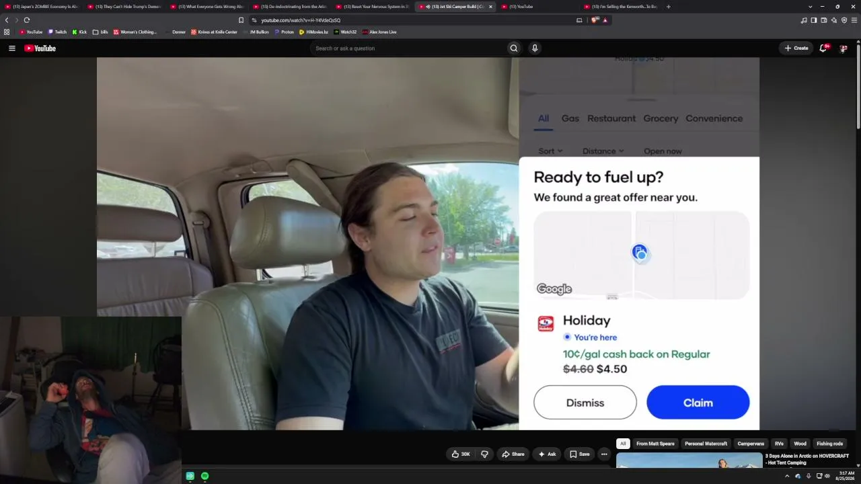Save the video to a playlist
861x484 pixels.
pos(579,454)
